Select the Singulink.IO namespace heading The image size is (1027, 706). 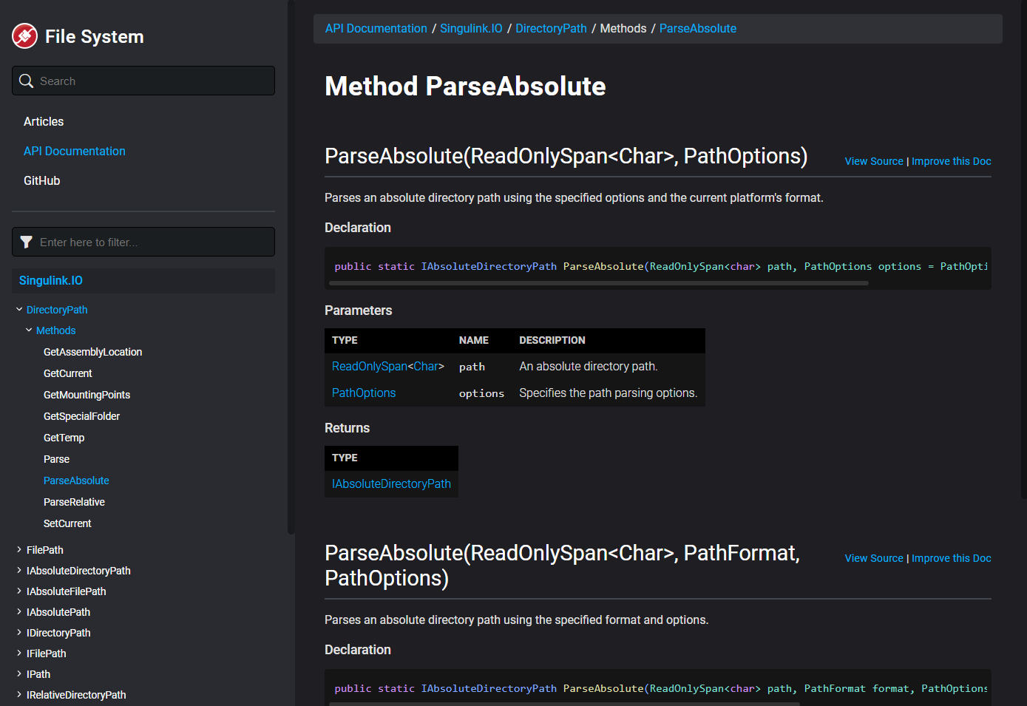(x=51, y=280)
